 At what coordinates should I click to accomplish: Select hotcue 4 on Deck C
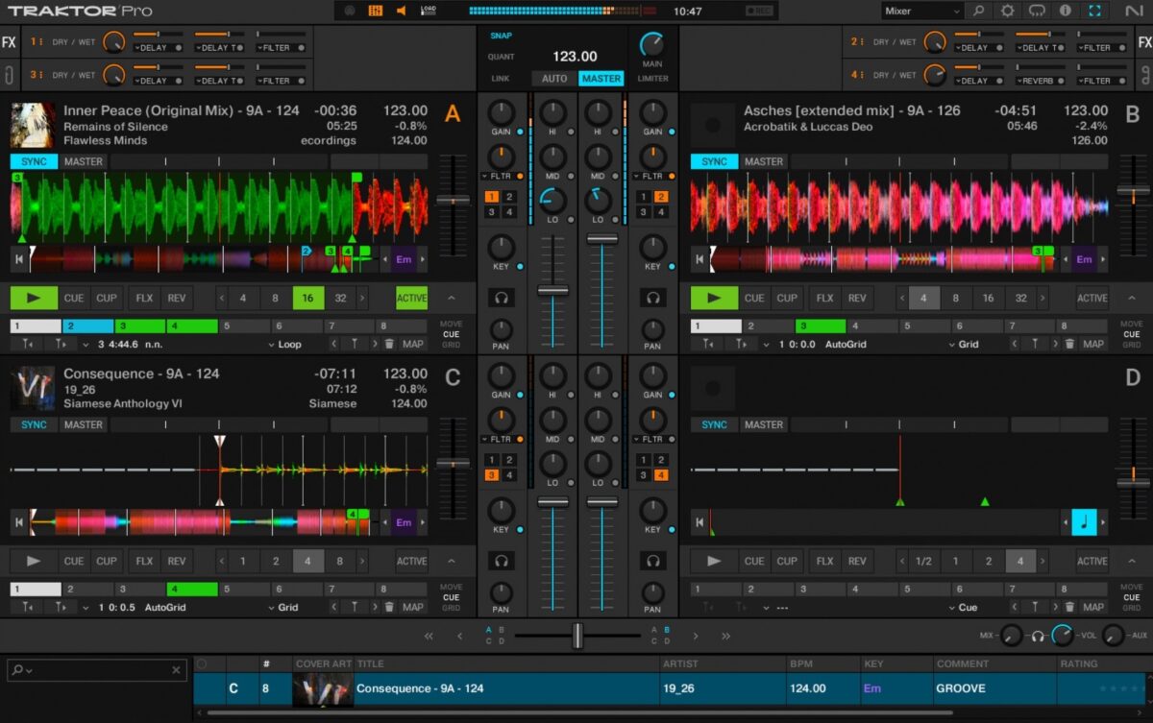(191, 590)
